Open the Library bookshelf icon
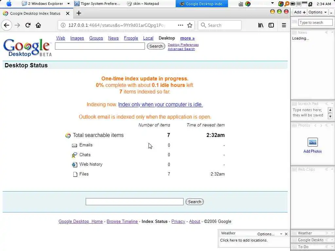335x251 pixels. pyautogui.click(x=261, y=25)
